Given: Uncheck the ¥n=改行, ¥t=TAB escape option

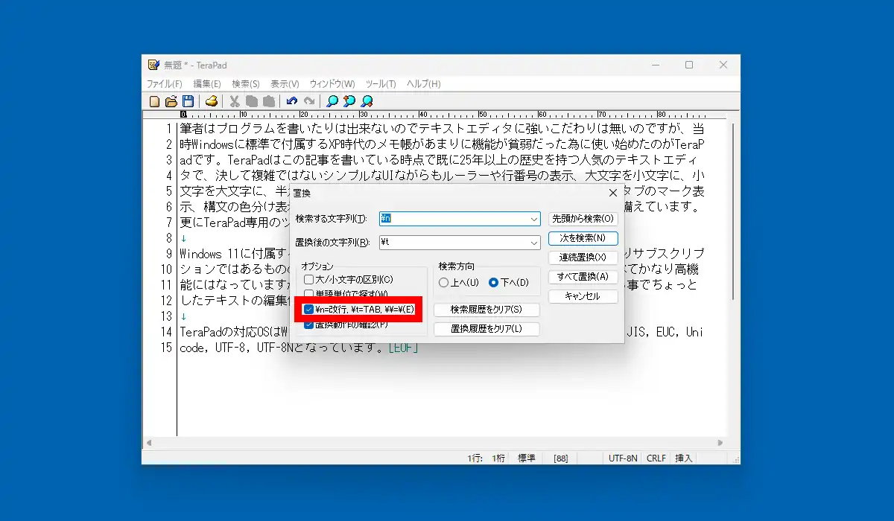Looking at the screenshot, I should click(x=308, y=309).
